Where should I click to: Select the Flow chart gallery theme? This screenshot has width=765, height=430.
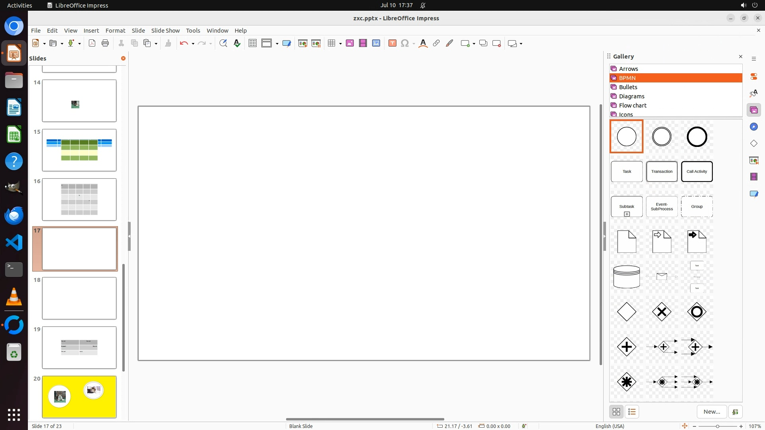633,106
